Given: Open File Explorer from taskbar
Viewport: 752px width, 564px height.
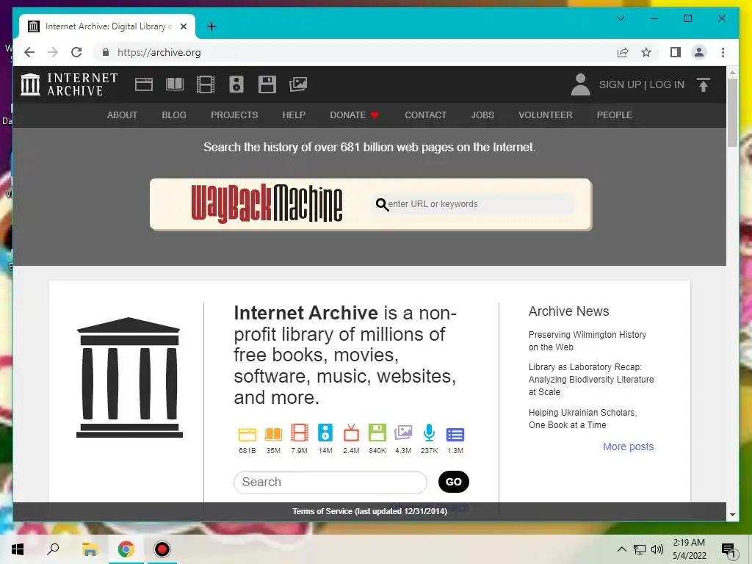Looking at the screenshot, I should 90,549.
